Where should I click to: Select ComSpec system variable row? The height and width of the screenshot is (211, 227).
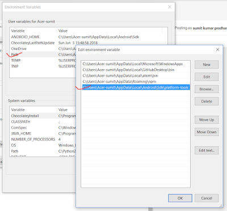(43, 128)
